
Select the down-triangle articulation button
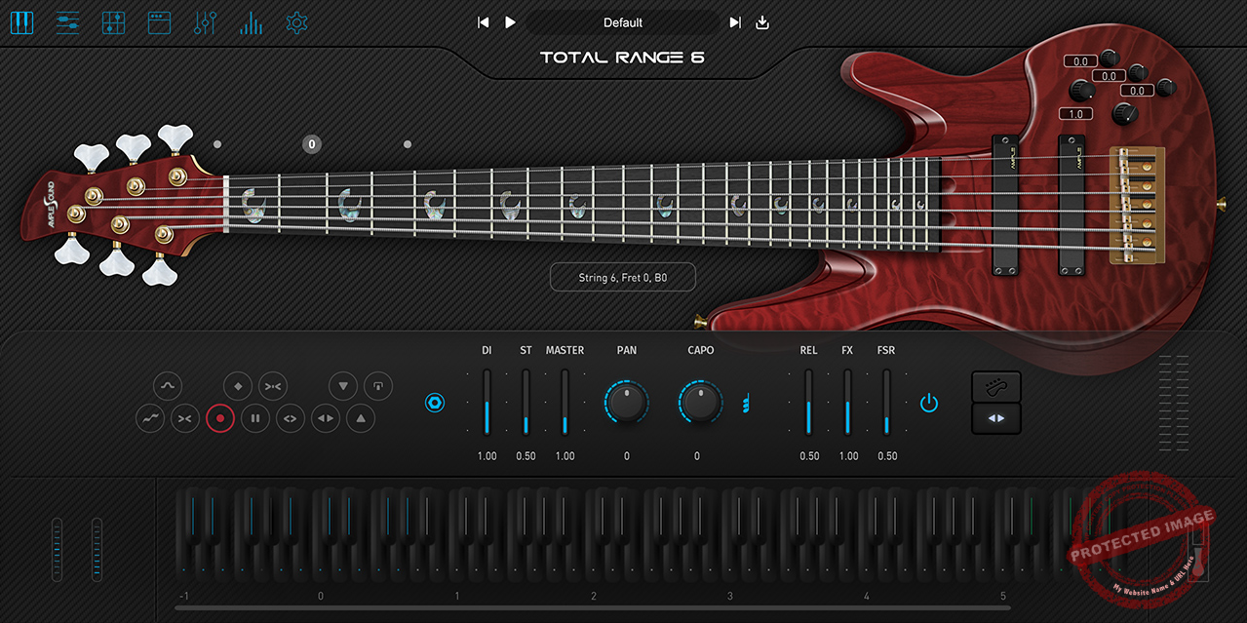(343, 385)
